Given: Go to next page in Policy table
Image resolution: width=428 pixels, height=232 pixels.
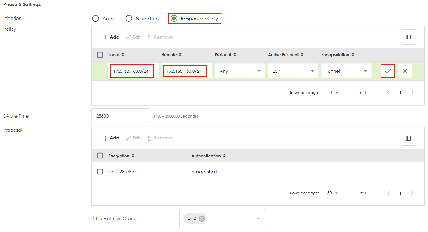Looking at the screenshot, I should pyautogui.click(x=412, y=93).
